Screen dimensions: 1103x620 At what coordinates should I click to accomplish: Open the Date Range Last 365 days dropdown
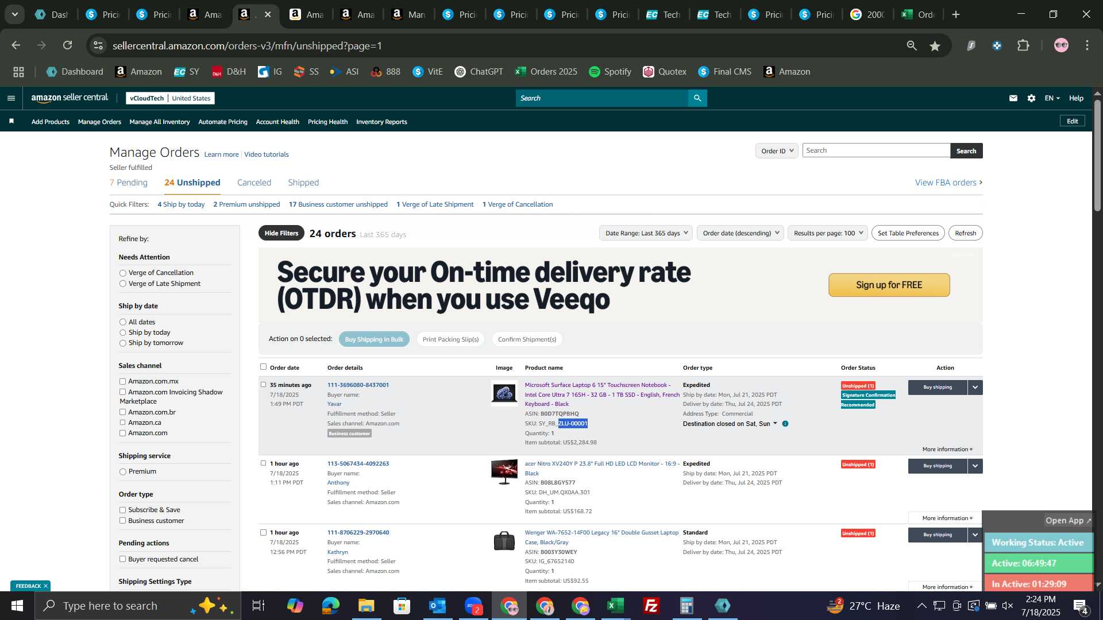pos(646,233)
